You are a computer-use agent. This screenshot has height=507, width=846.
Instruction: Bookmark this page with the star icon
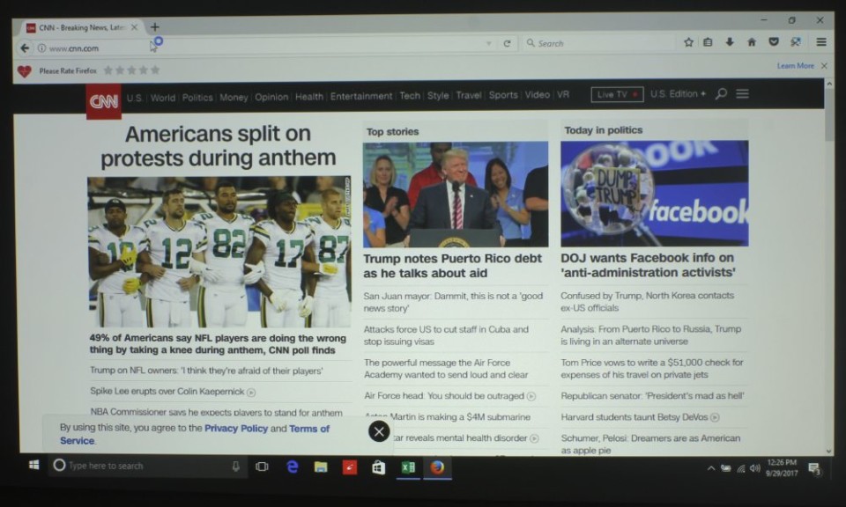688,42
